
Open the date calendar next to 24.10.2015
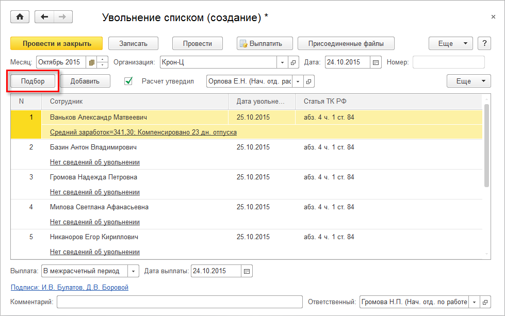pos(376,62)
